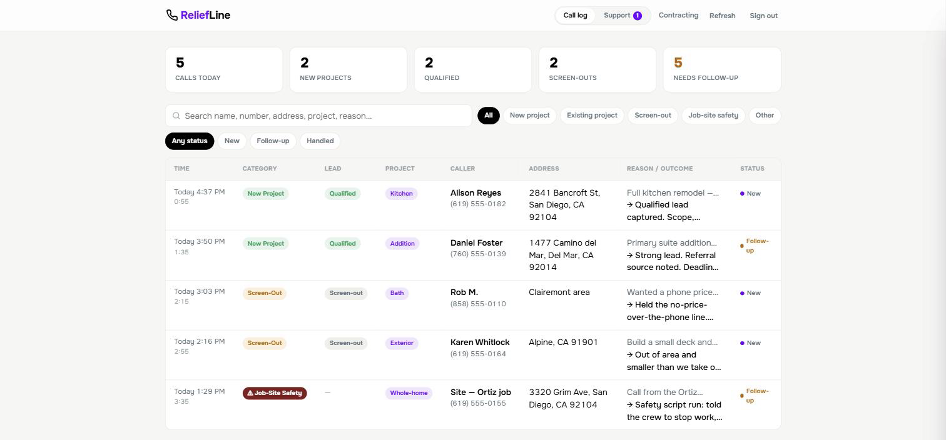
Task: Click the Support notification badge
Action: click(638, 16)
